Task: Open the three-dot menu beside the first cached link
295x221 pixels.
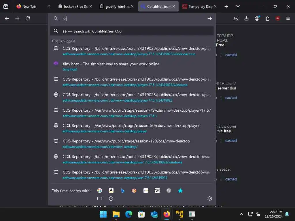Action: tap(221, 55)
